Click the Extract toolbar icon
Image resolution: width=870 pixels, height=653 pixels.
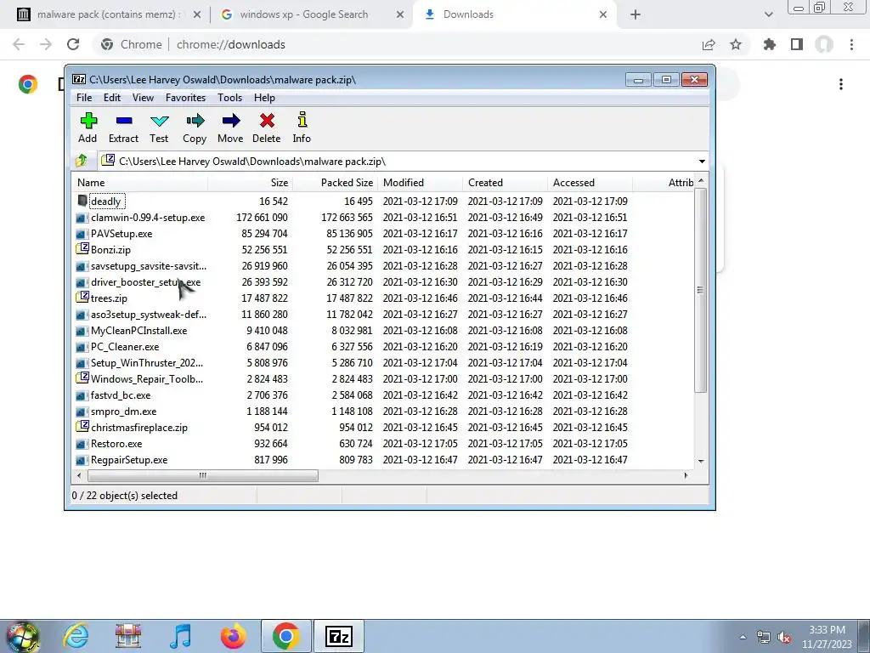tap(124, 128)
